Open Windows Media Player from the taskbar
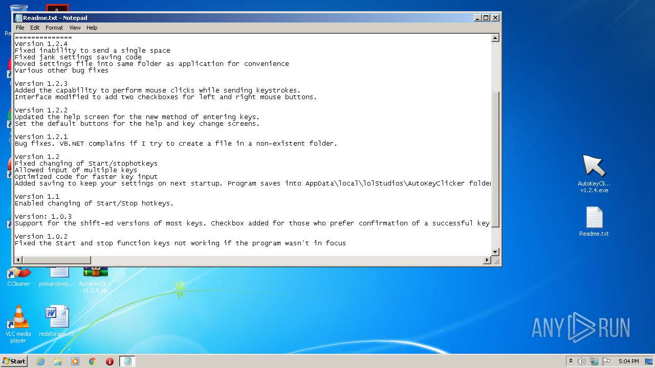 [75, 361]
